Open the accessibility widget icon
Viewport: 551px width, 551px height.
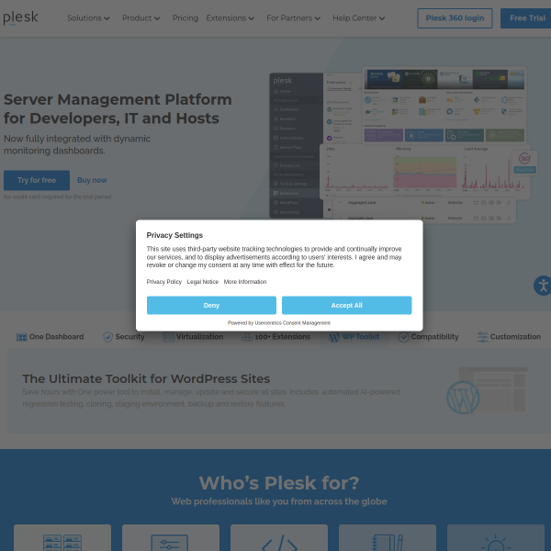[x=543, y=286]
